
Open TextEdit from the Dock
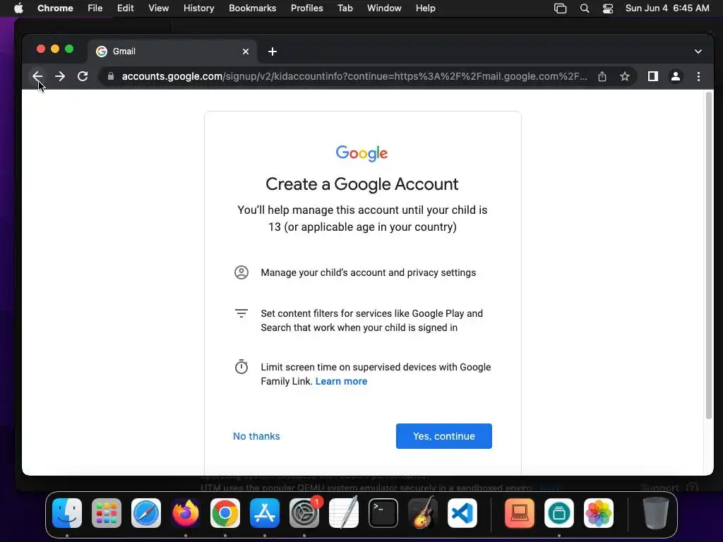[x=344, y=513]
